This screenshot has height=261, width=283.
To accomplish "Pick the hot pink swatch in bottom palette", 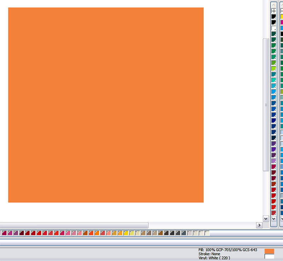I will [x=68, y=233].
